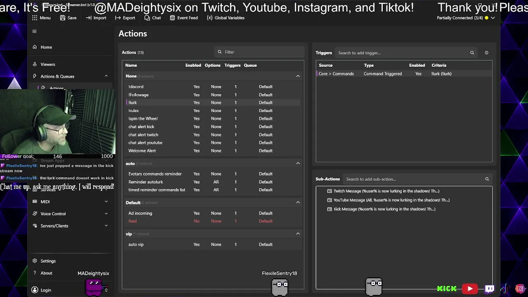
Task: Open the Triggers panel options icon
Action: coord(486,53)
